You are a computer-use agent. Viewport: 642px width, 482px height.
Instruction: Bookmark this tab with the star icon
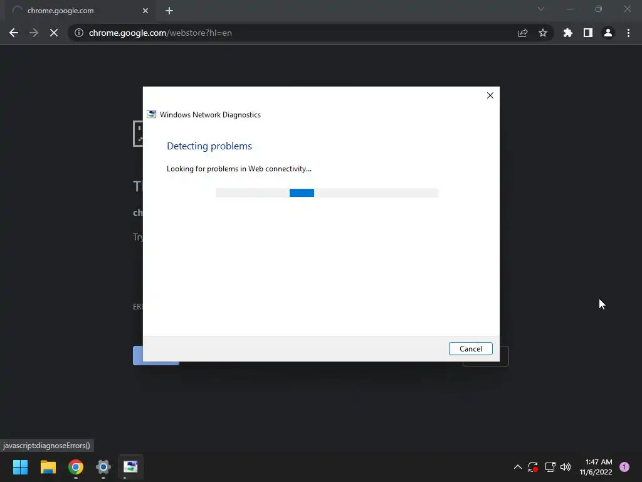pos(543,33)
